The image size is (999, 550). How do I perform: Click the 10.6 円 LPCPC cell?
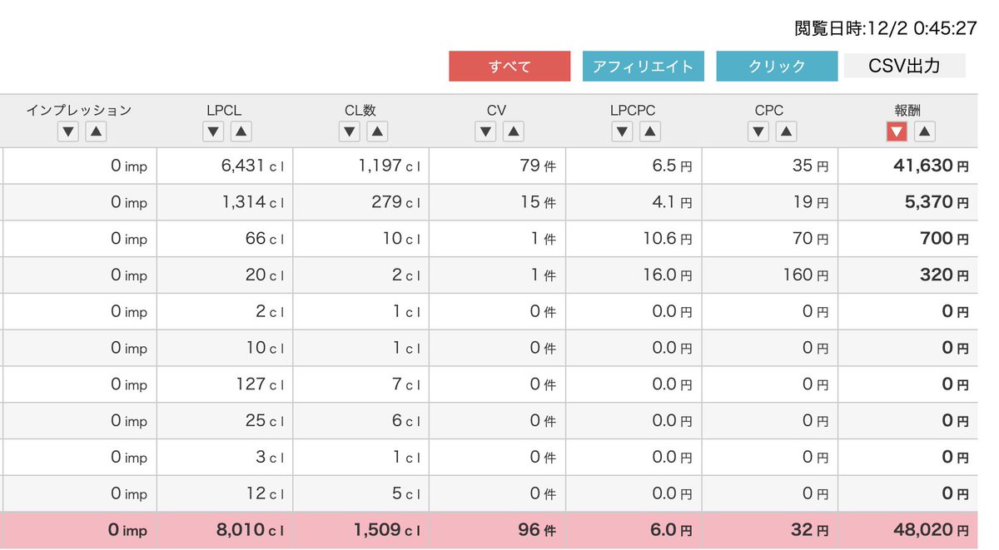[634, 239]
